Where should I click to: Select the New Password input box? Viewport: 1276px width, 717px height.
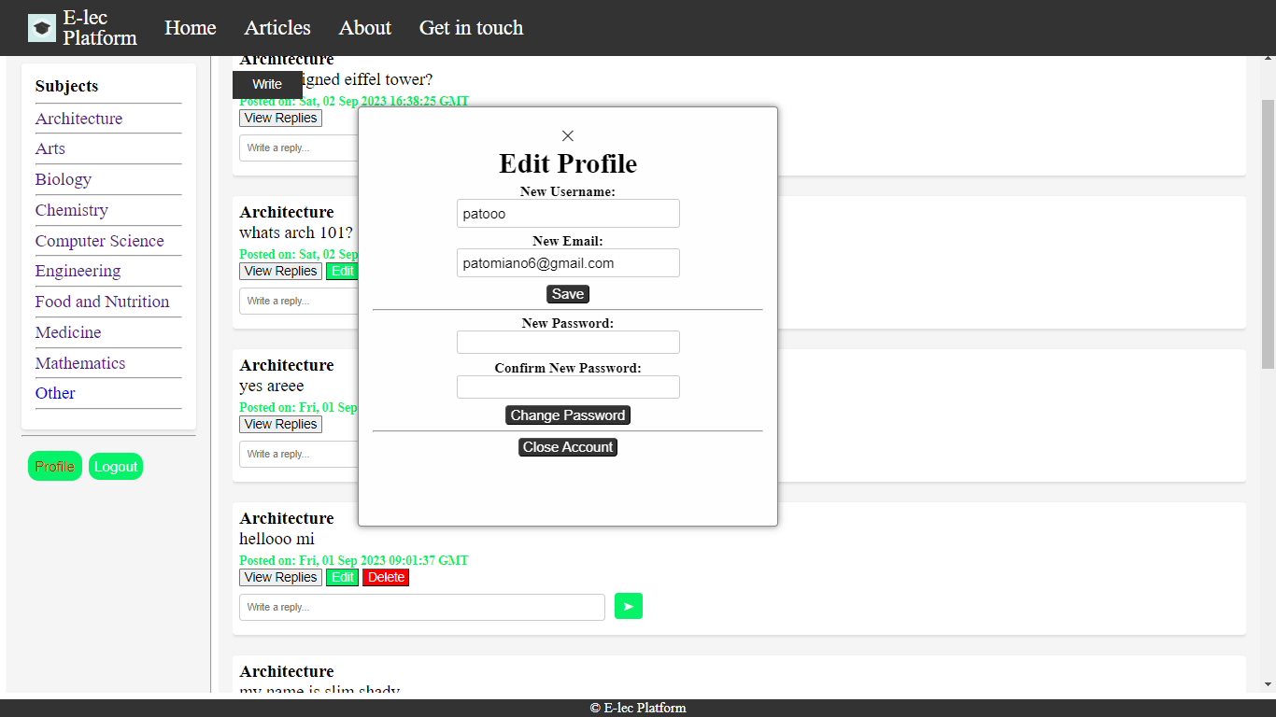[568, 343]
